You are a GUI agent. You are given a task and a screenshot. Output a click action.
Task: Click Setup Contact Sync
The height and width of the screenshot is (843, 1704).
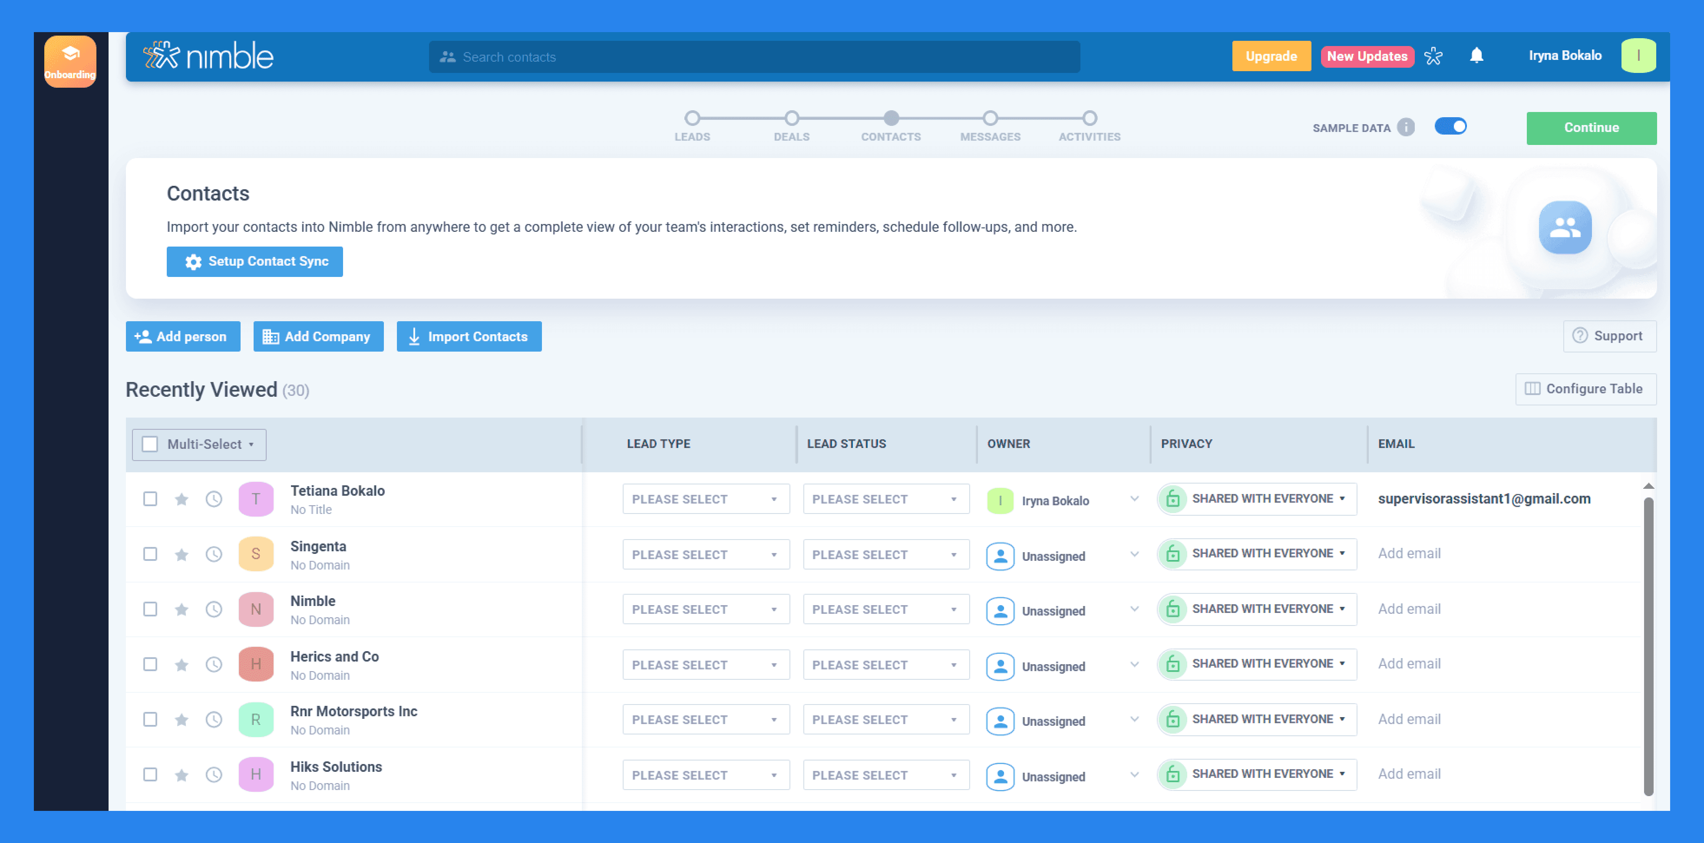[254, 262]
